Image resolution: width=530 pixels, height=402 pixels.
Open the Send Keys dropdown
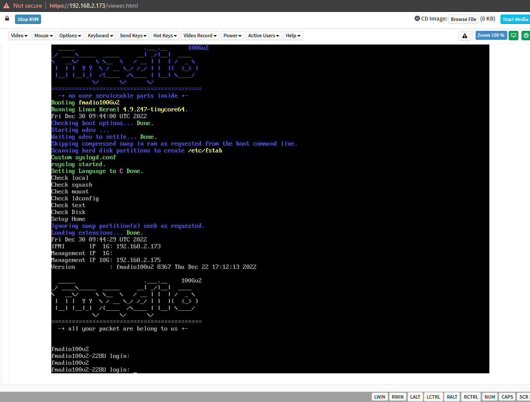[133, 36]
